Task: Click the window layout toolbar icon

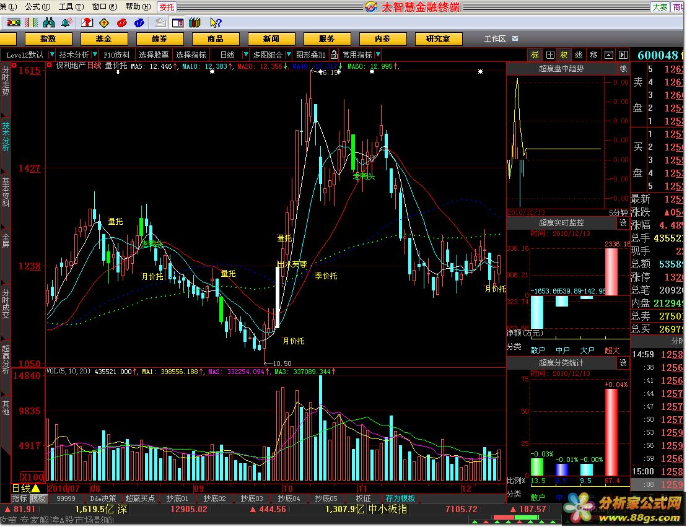Action: (177, 22)
